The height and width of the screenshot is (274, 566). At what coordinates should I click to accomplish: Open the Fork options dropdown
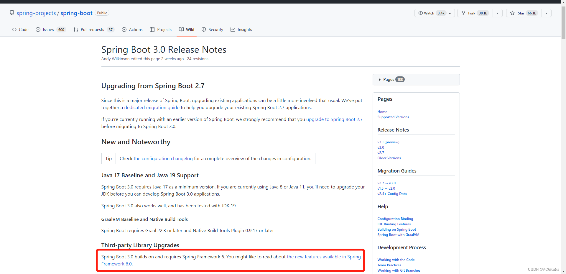pos(498,13)
